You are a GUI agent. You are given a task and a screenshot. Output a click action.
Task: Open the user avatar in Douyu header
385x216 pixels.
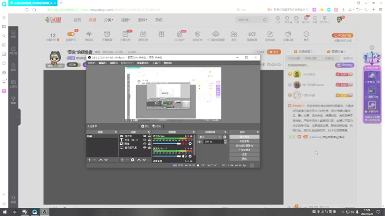pos(339,20)
